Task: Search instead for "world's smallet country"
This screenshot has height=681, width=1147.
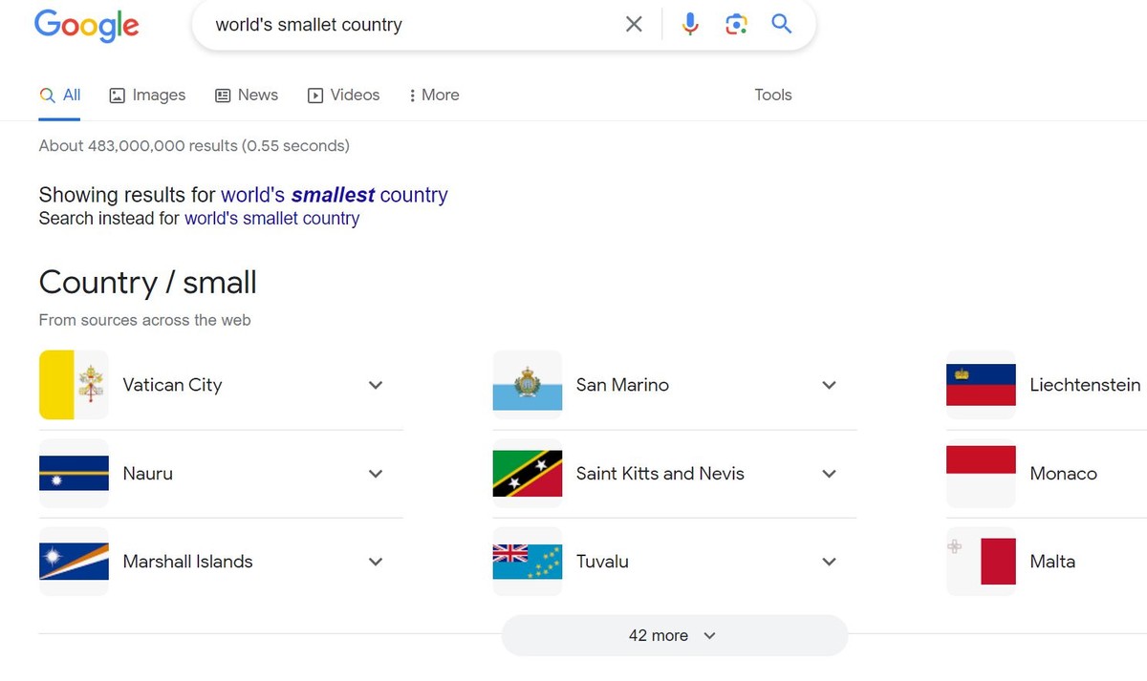Action: pyautogui.click(x=271, y=219)
